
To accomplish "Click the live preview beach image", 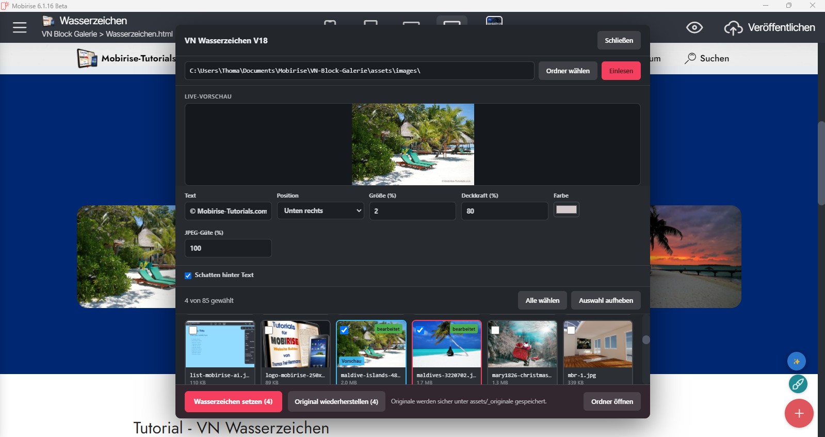I will coord(413,144).
